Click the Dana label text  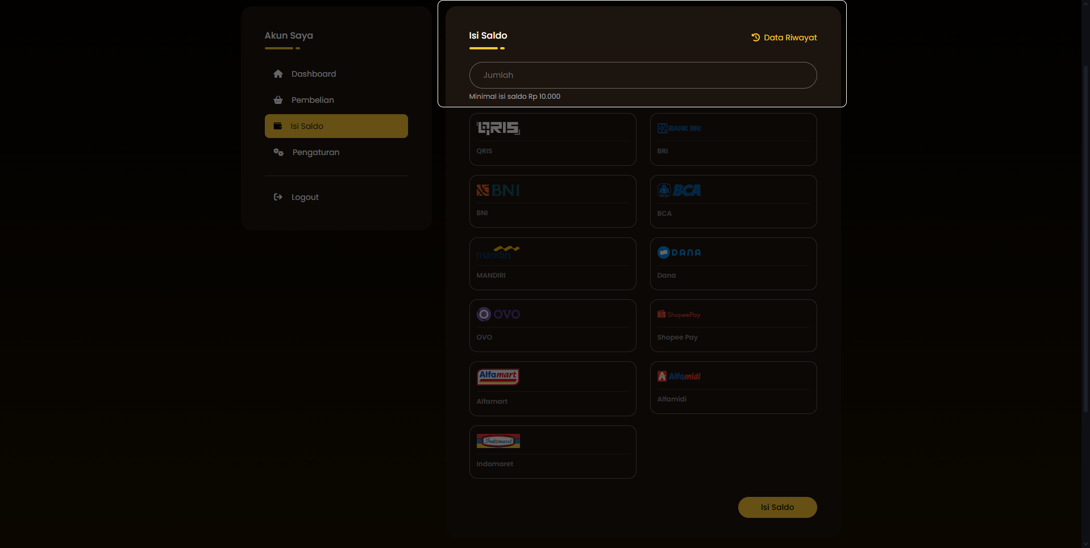(667, 275)
